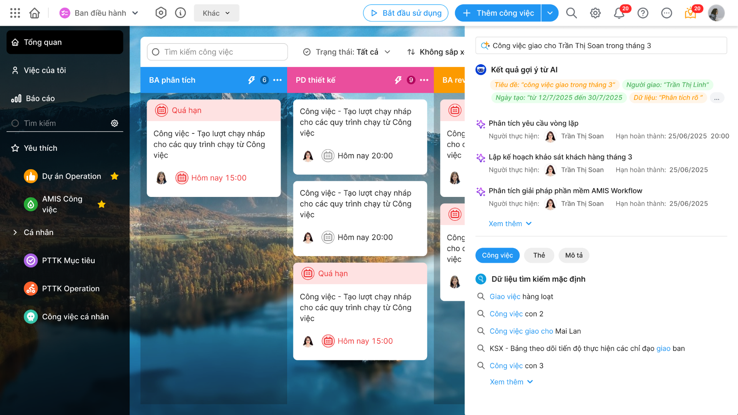Open the hexagon settings icon near Ban điều hành
This screenshot has width=738, height=415.
pos(161,13)
